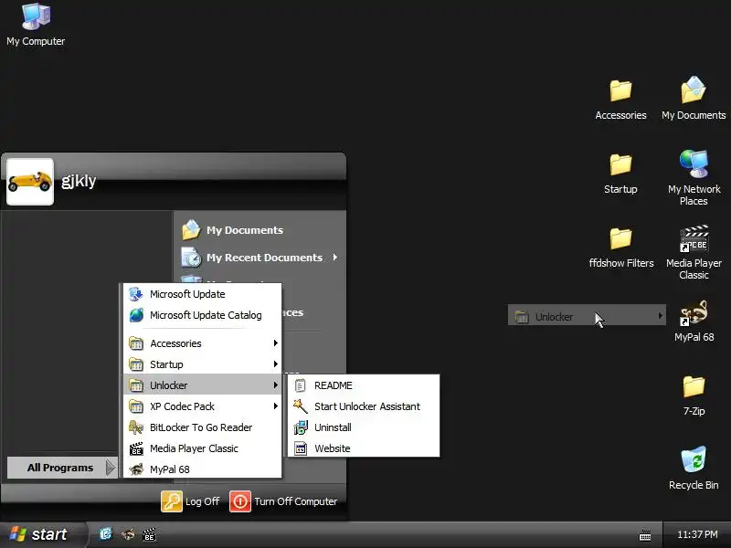Click the 11:37 PM taskbar clock
Viewport: 731px width, 548px height.
click(697, 534)
